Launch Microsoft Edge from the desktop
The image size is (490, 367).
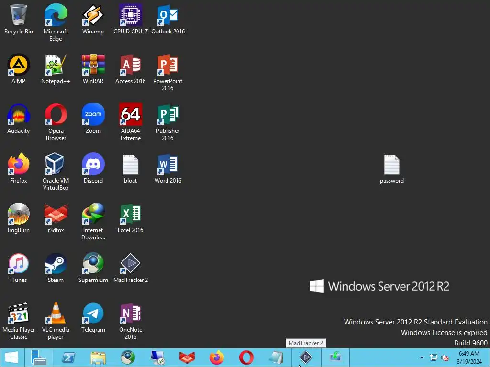coord(56,22)
